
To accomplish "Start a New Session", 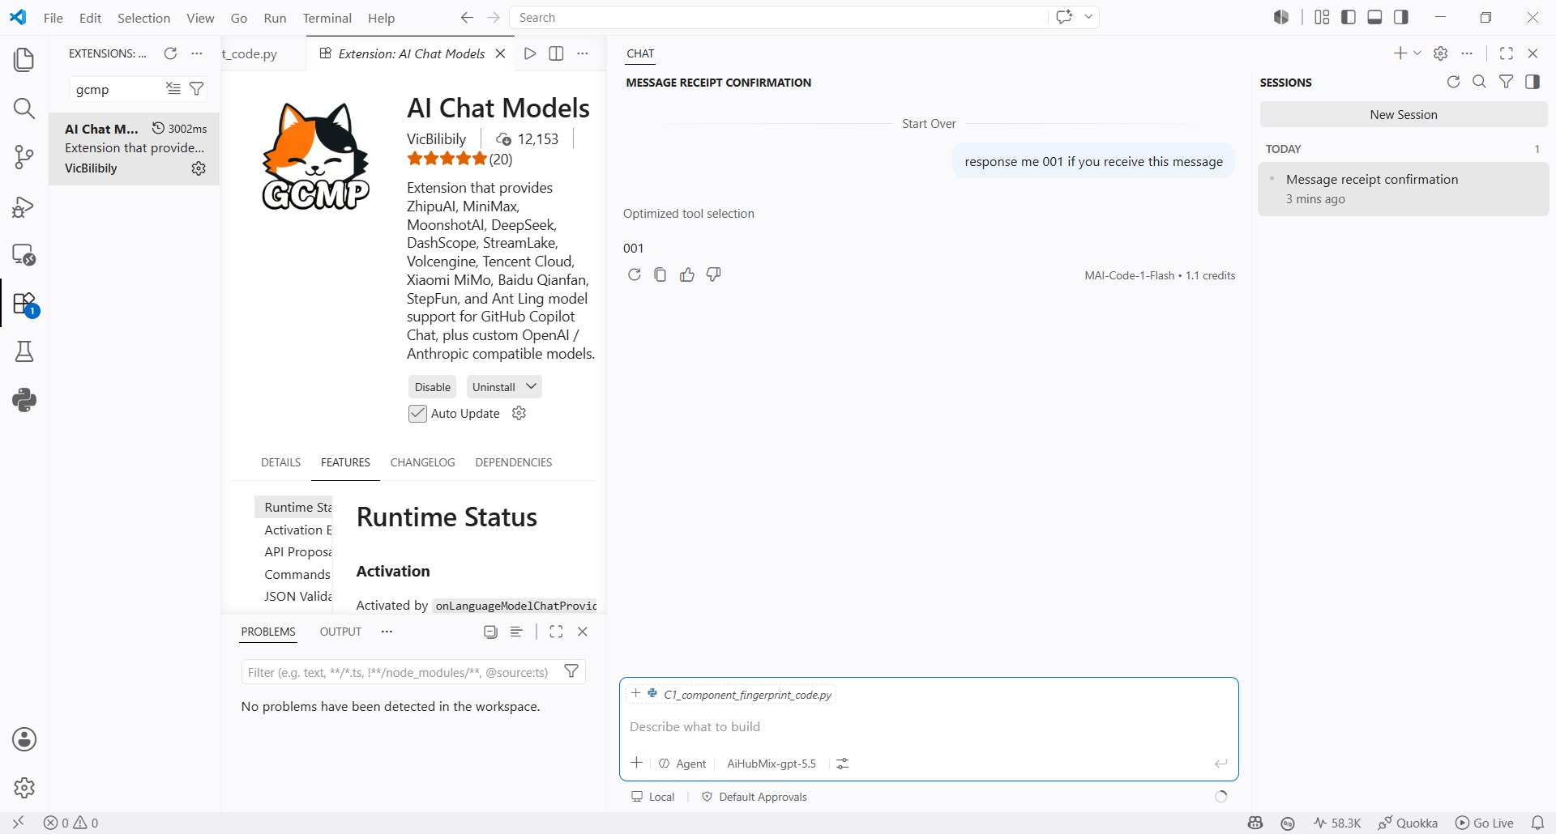I will coord(1404,115).
